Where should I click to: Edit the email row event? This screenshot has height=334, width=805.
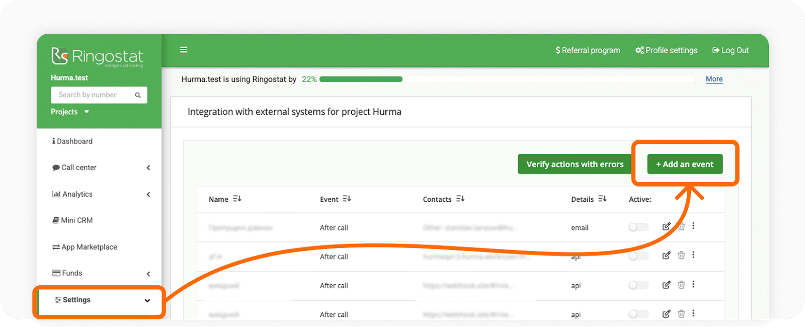tap(666, 226)
